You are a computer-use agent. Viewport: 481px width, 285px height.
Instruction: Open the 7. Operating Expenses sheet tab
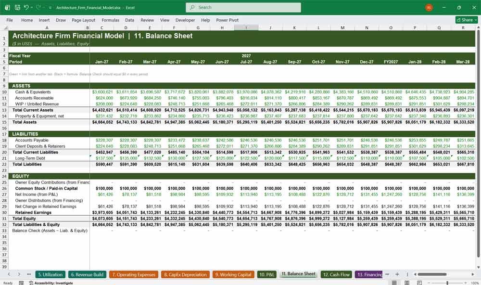point(133,274)
